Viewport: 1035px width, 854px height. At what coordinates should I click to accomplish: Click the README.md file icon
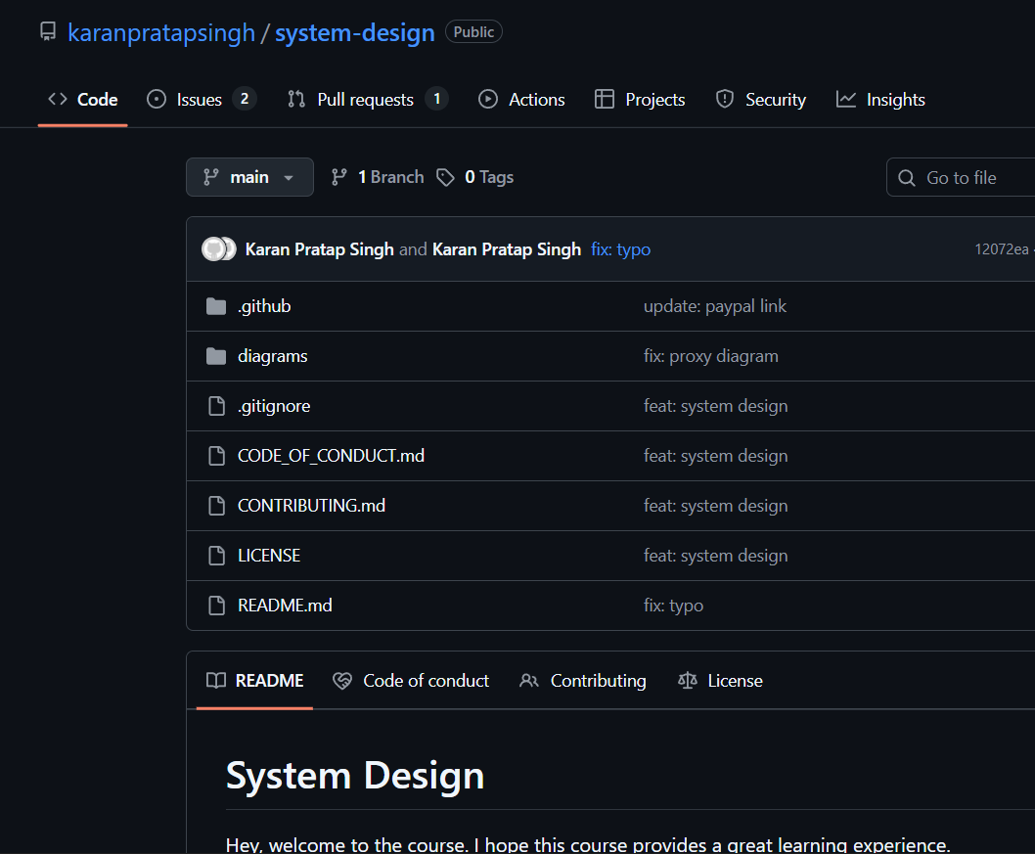(216, 606)
